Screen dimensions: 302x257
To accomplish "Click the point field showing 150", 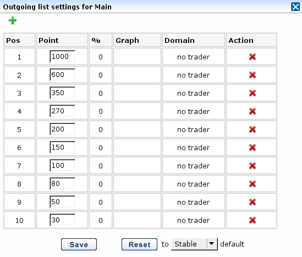I will (x=62, y=147).
